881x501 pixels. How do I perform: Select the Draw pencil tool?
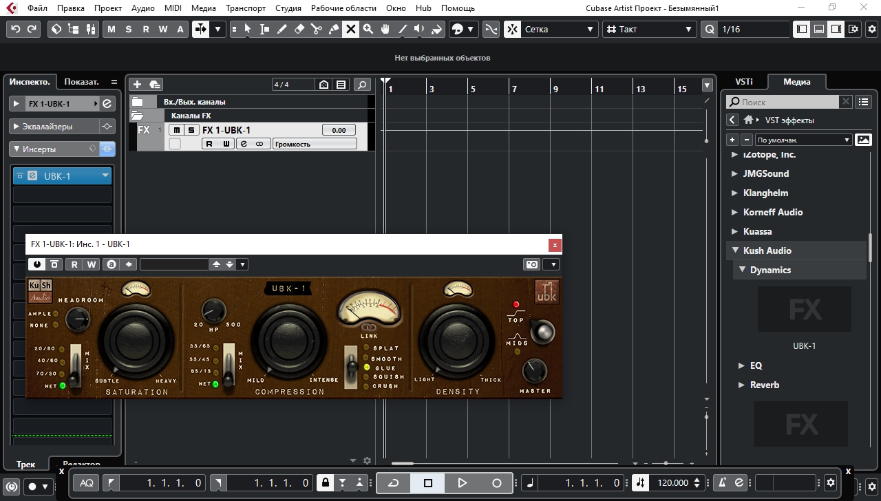click(x=282, y=30)
